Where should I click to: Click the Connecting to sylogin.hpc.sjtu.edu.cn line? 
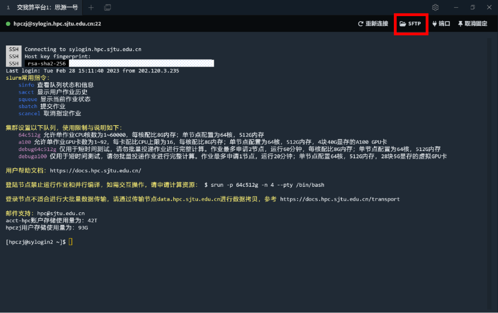click(x=83, y=49)
